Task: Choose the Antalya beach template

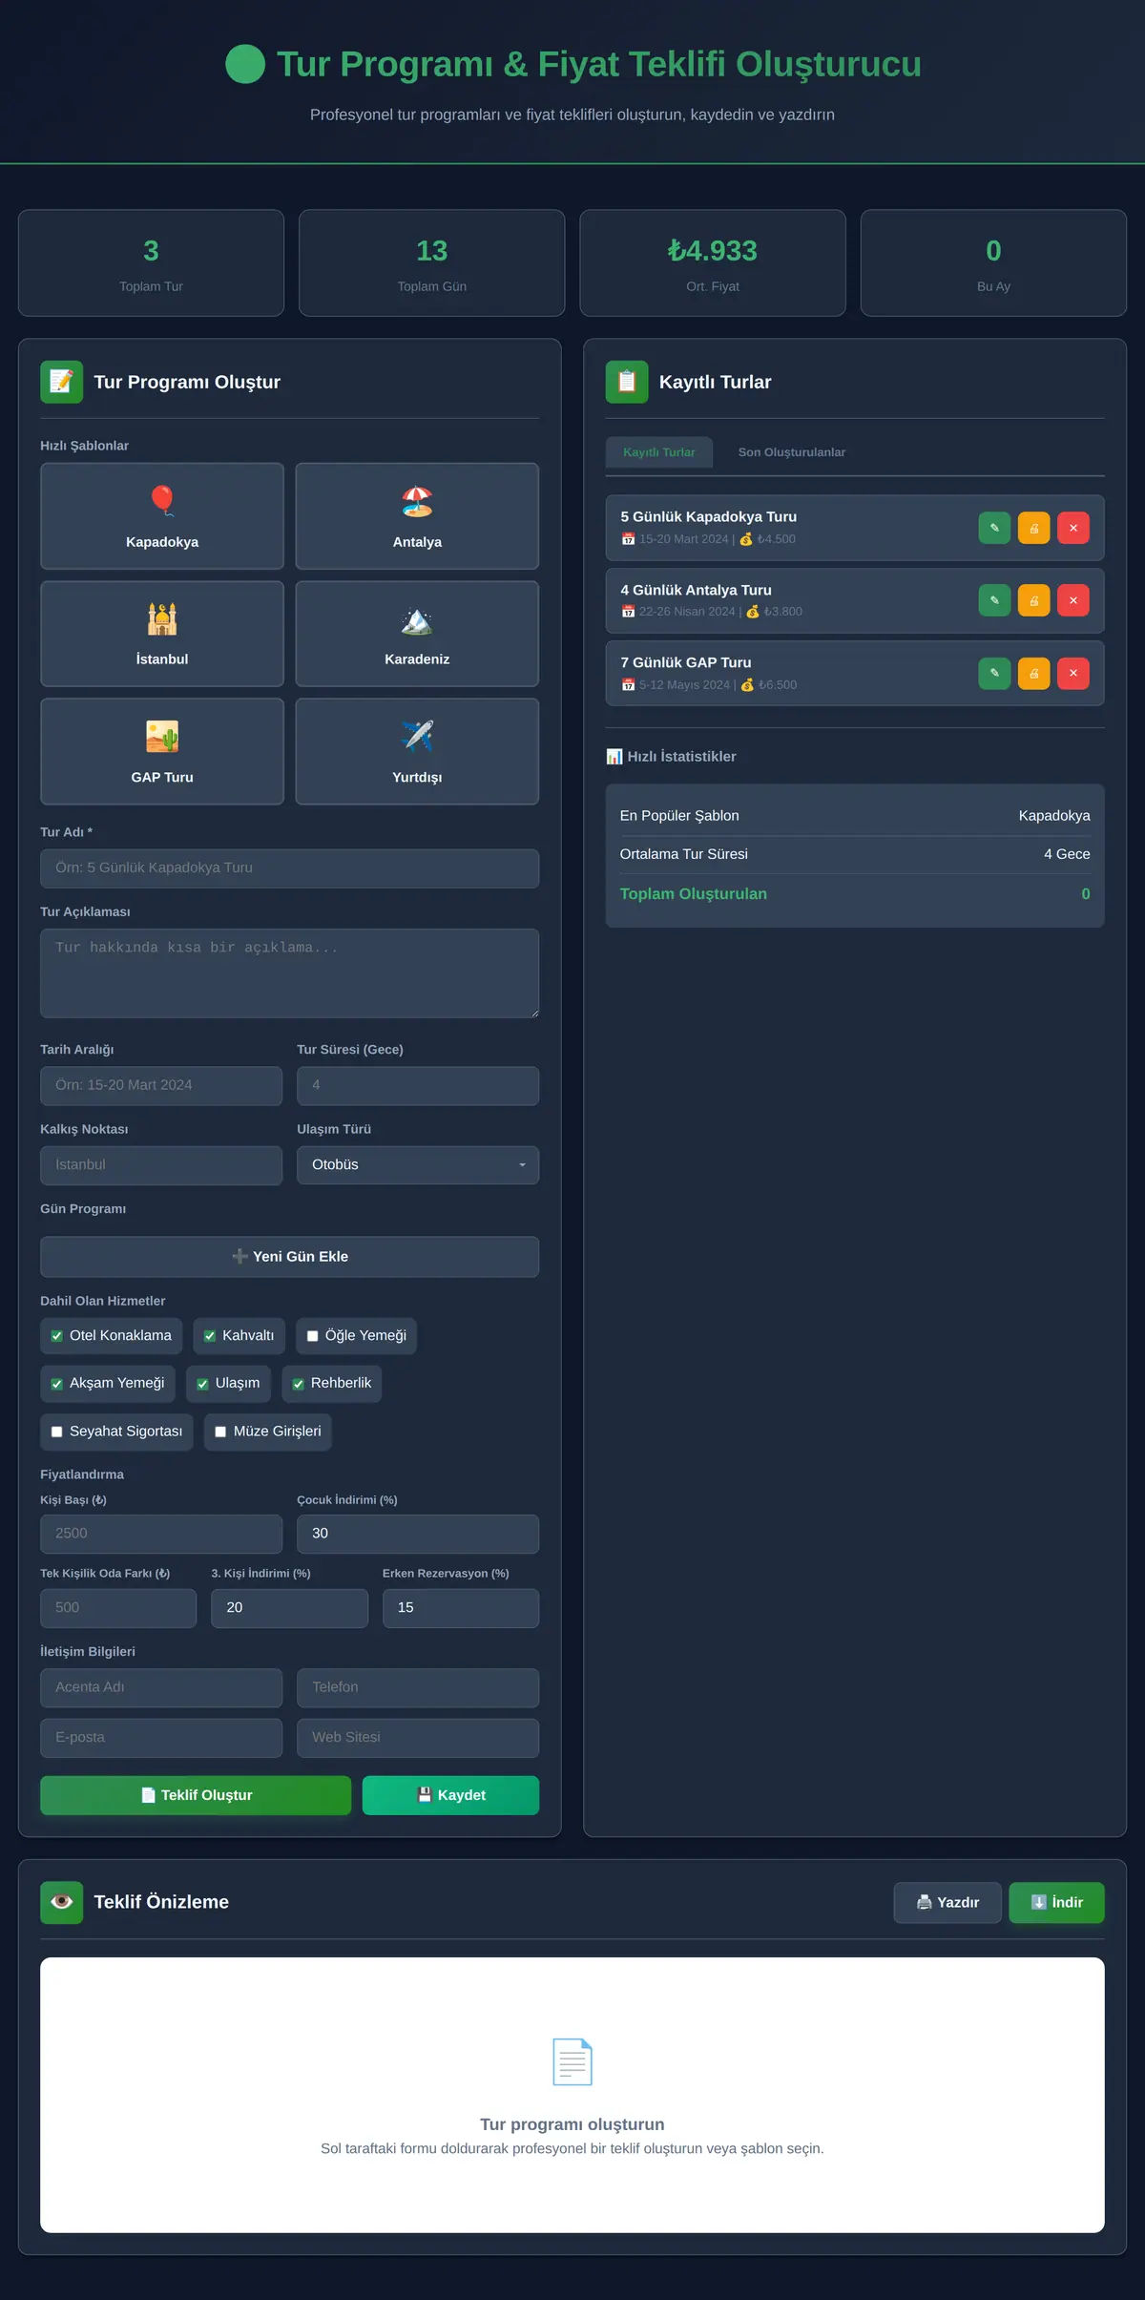Action: tap(417, 516)
